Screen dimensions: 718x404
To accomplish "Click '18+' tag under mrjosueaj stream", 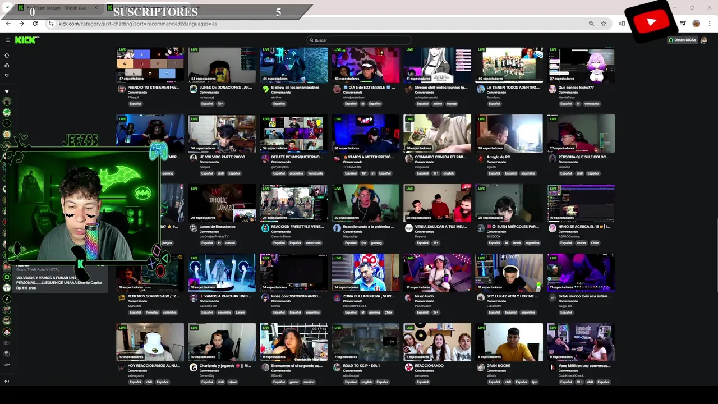I will tap(220, 104).
